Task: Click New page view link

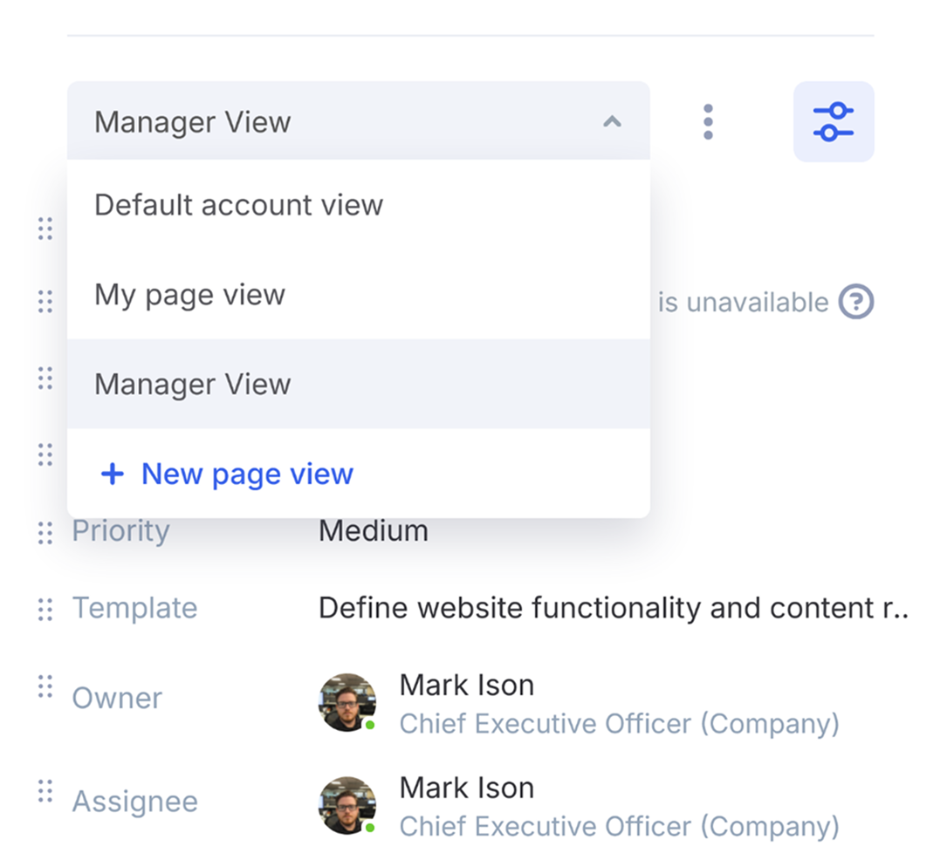Action: click(247, 474)
